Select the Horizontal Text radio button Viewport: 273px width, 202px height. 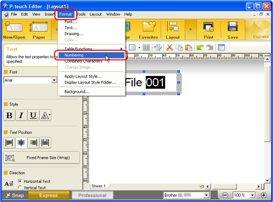pyautogui.click(x=20, y=181)
